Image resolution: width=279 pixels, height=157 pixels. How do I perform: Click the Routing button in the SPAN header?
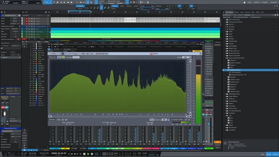[x=75, y=54]
